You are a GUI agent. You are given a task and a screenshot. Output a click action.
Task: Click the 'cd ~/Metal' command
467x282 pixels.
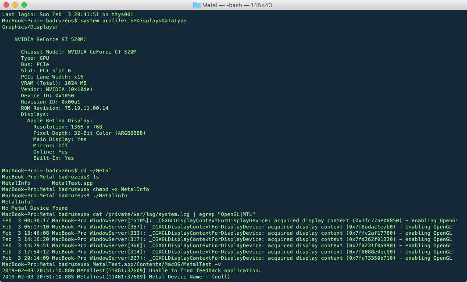(96, 170)
